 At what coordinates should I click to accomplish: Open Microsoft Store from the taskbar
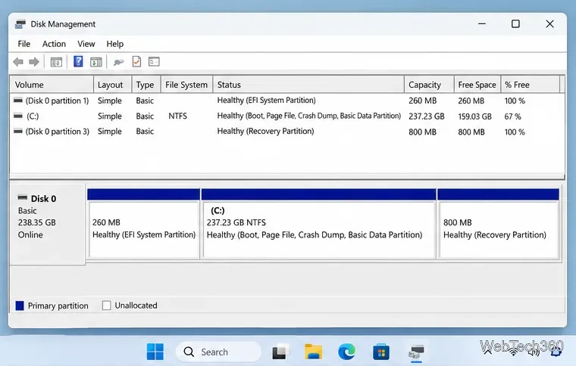point(381,352)
